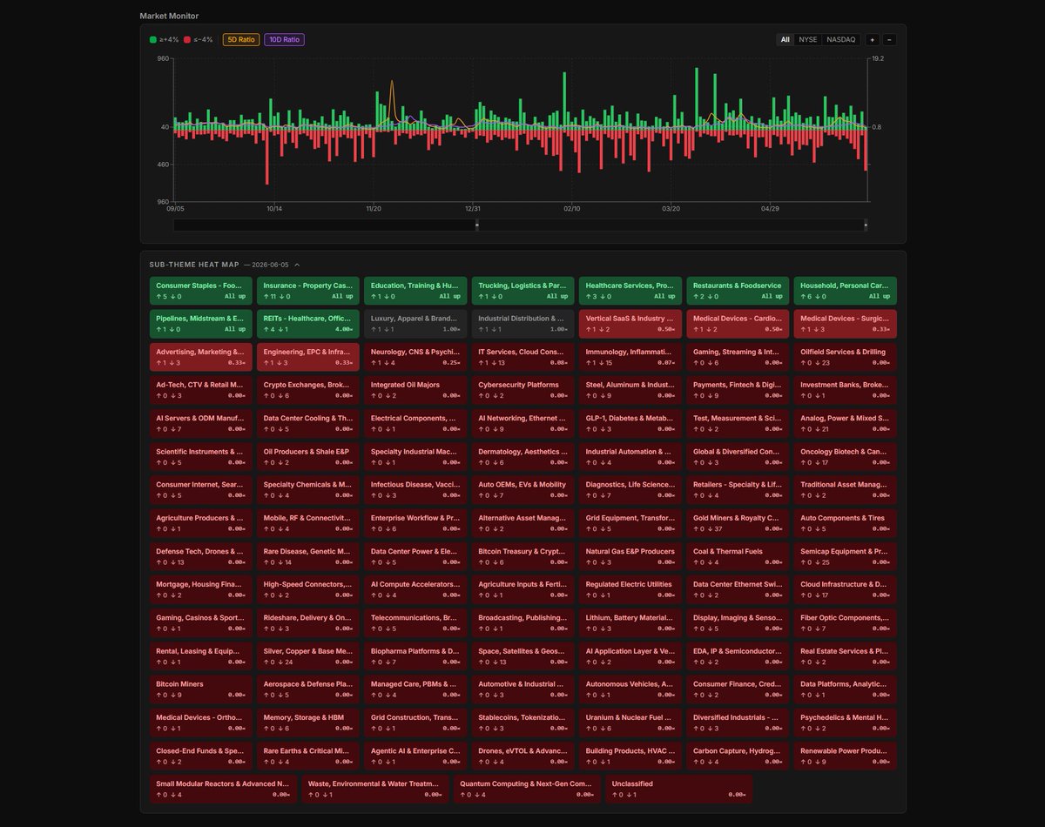Viewport: 1045px width, 827px height.
Task: Open the Rare Earths & Critical Minerals tile
Action: [308, 756]
